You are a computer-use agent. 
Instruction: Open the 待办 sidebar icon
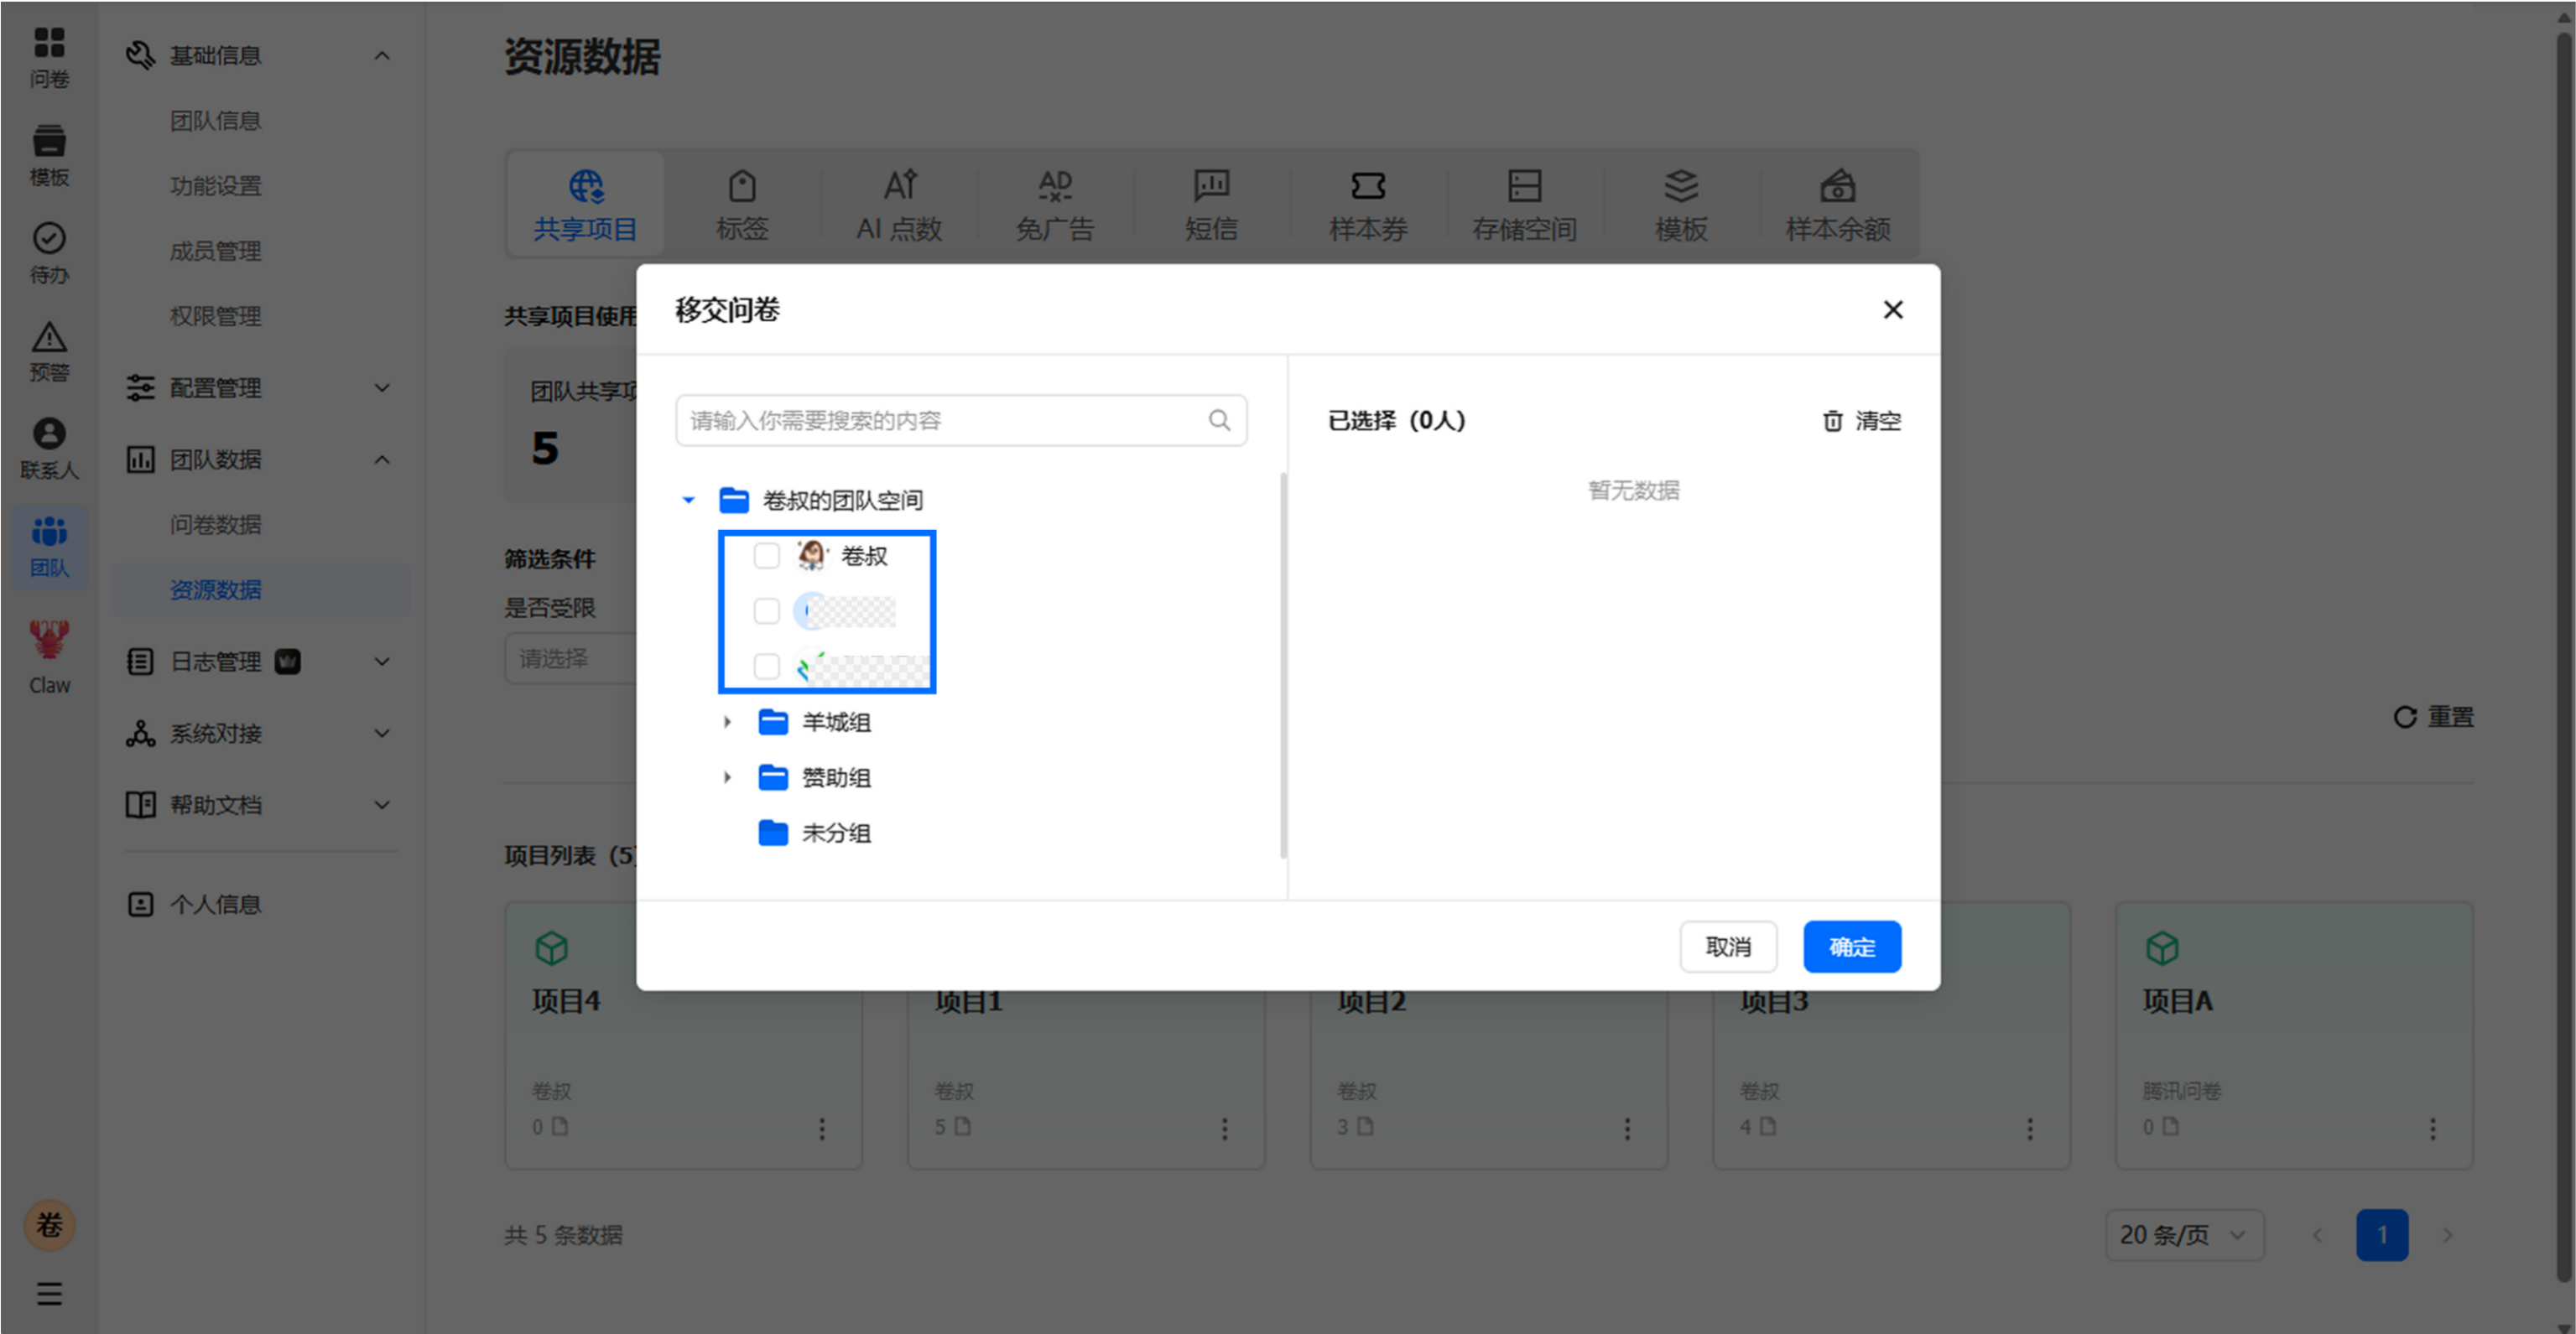pos(49,253)
